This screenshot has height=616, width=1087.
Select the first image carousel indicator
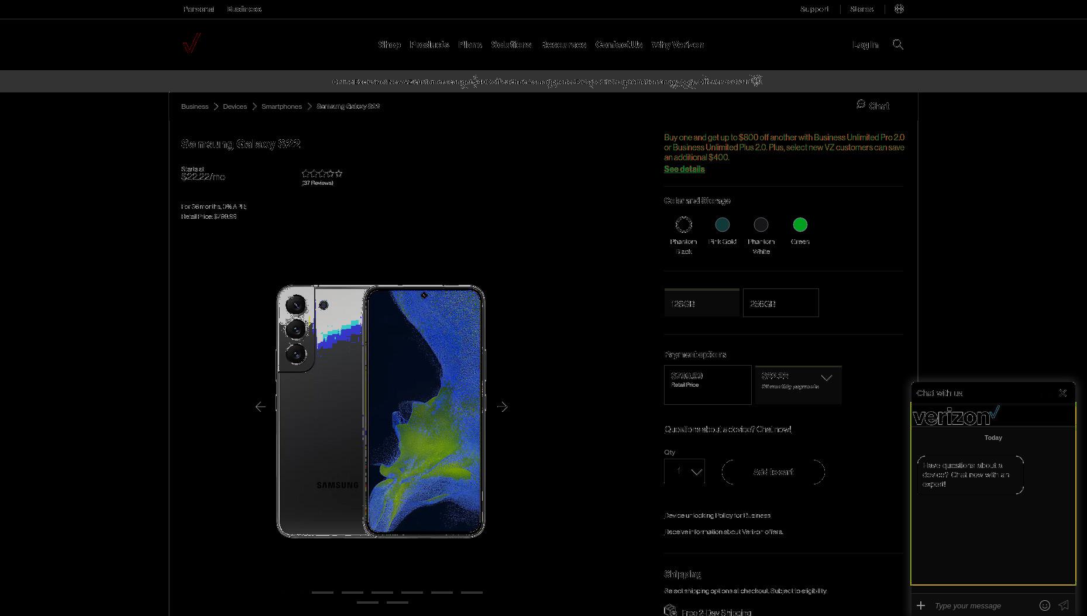pyautogui.click(x=322, y=593)
